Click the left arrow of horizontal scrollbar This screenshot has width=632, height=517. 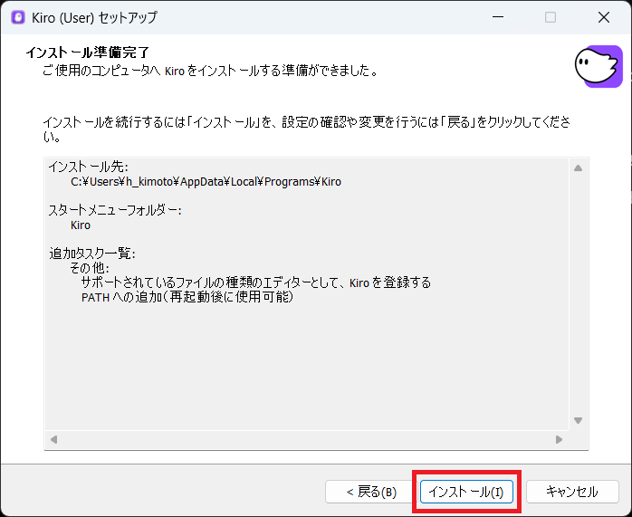(x=54, y=439)
